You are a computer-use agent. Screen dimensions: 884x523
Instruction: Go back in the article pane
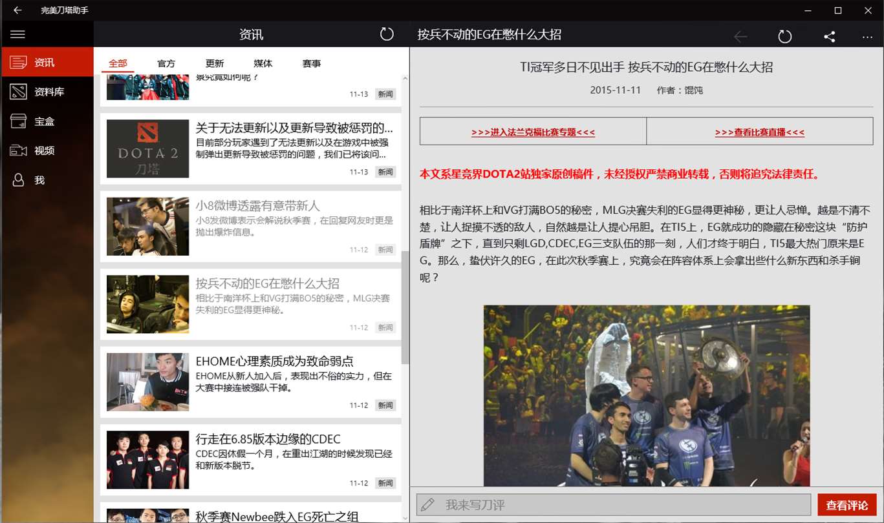pyautogui.click(x=740, y=36)
